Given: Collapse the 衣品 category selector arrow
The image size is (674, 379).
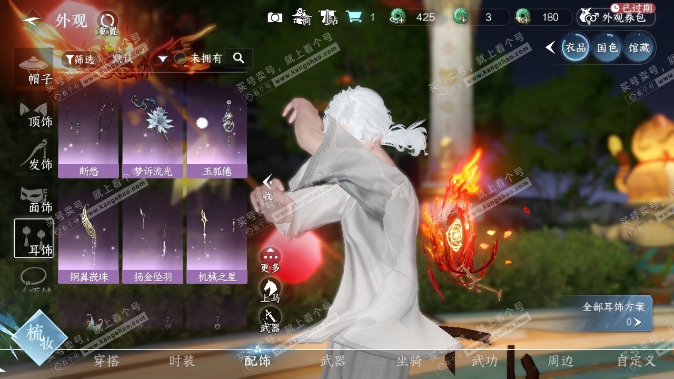Looking at the screenshot, I should pos(550,48).
